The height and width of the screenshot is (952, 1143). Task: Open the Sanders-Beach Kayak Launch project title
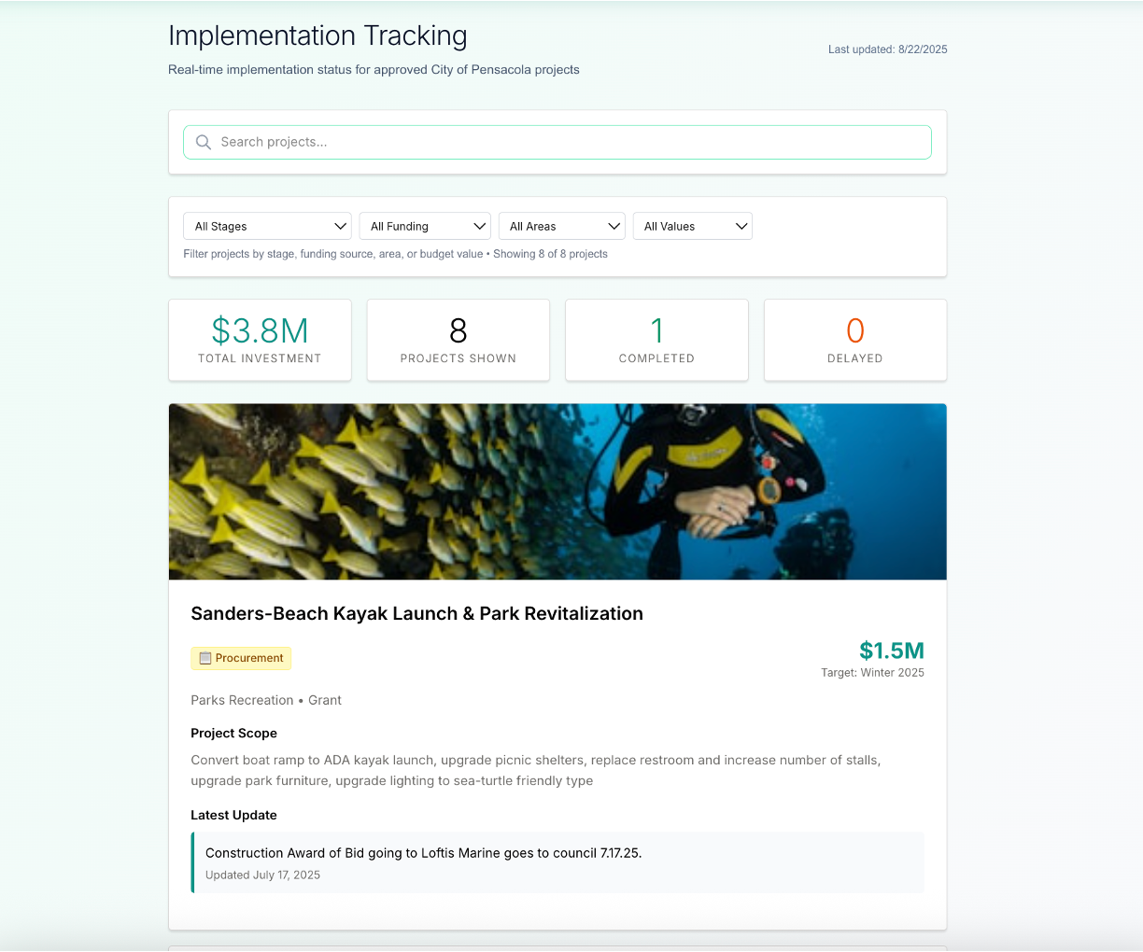[416, 613]
